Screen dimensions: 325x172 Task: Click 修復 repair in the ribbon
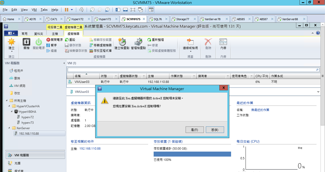[x=152, y=45]
